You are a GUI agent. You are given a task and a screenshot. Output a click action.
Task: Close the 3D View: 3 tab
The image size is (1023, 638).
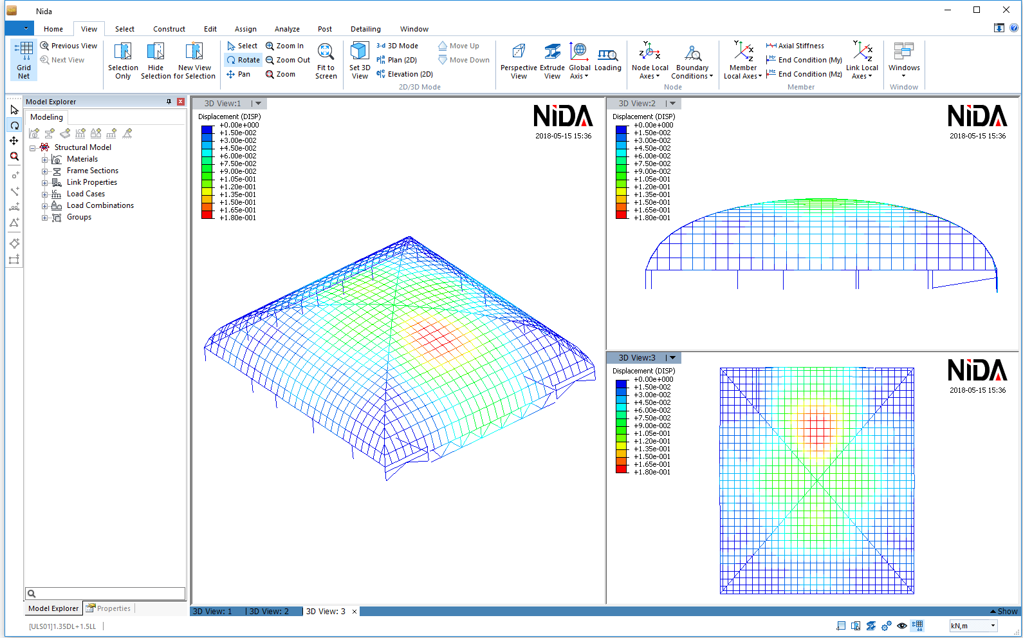tap(355, 612)
